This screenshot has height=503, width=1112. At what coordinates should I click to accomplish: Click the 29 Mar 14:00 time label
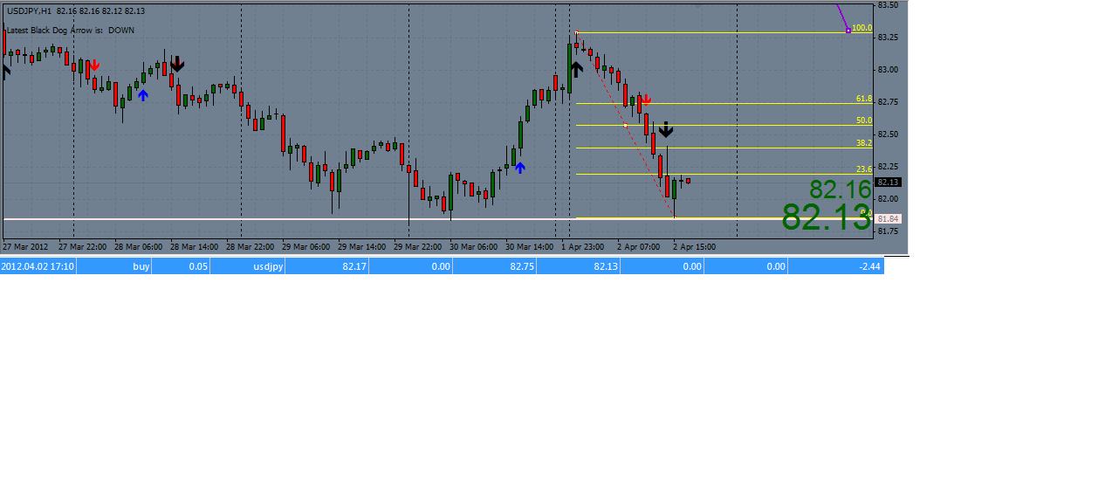[x=361, y=247]
